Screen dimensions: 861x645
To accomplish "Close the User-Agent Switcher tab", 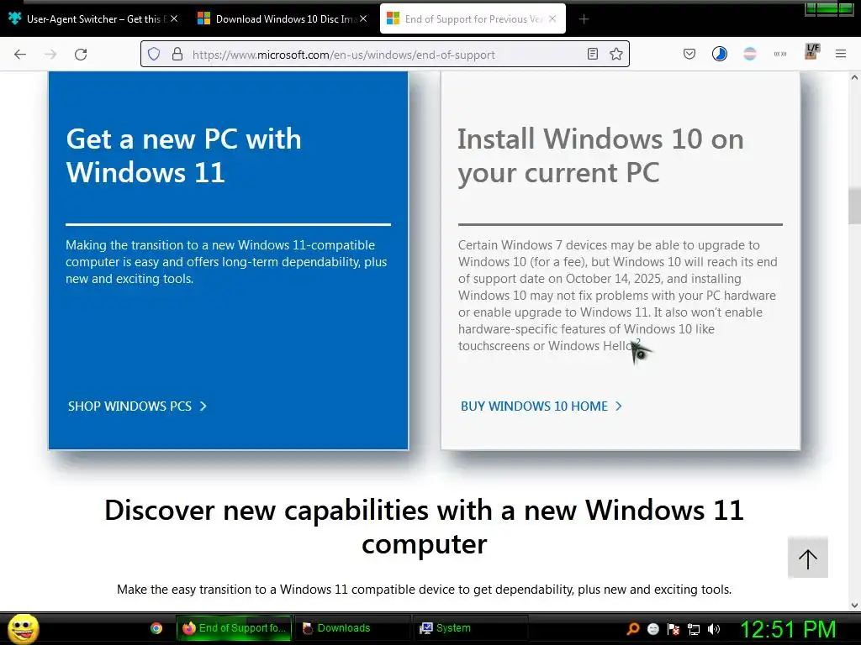I will coord(174,18).
